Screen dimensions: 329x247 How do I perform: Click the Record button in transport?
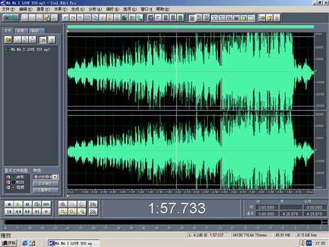point(46,211)
